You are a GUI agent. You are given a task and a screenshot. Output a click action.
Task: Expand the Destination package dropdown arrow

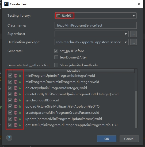click(126, 42)
